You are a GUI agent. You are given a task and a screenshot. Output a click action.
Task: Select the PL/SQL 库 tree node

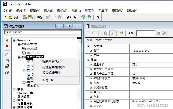(x=25, y=93)
